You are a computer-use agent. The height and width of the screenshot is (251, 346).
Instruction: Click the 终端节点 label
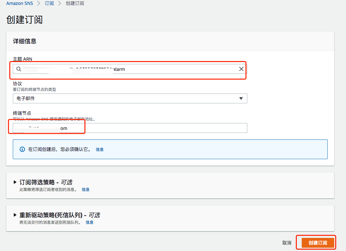(x=22, y=113)
